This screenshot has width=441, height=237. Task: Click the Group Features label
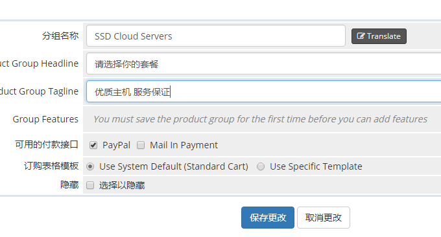pos(45,119)
